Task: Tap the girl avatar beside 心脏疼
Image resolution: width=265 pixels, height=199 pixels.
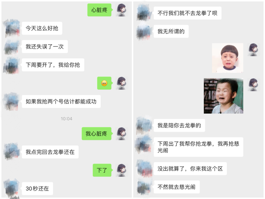Action: [x=121, y=10]
